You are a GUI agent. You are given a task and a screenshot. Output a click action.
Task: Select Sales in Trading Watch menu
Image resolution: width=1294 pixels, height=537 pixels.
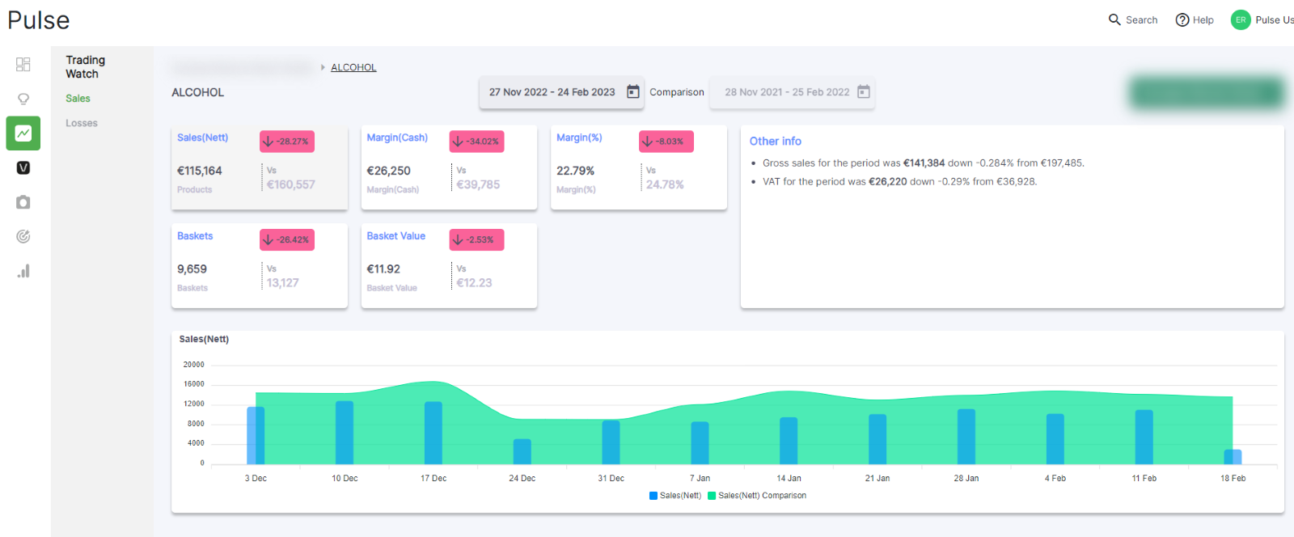pos(78,99)
